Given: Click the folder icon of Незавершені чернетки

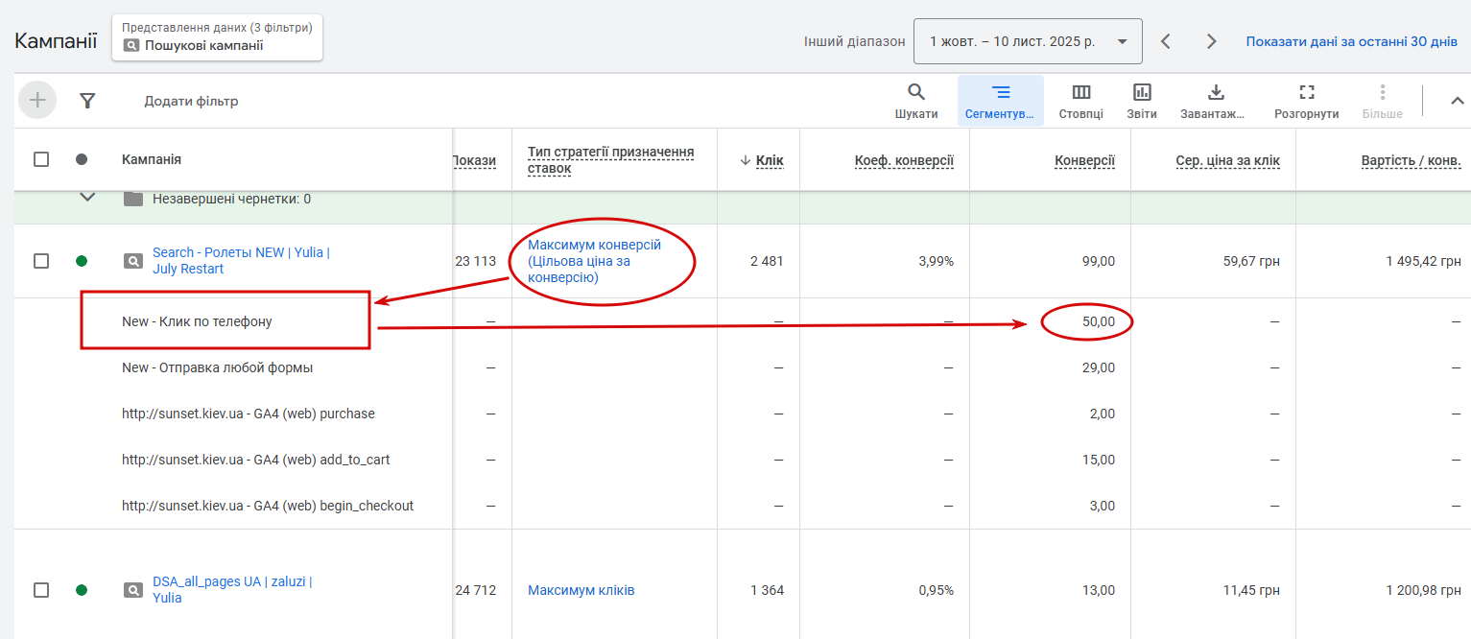Looking at the screenshot, I should pyautogui.click(x=133, y=199).
